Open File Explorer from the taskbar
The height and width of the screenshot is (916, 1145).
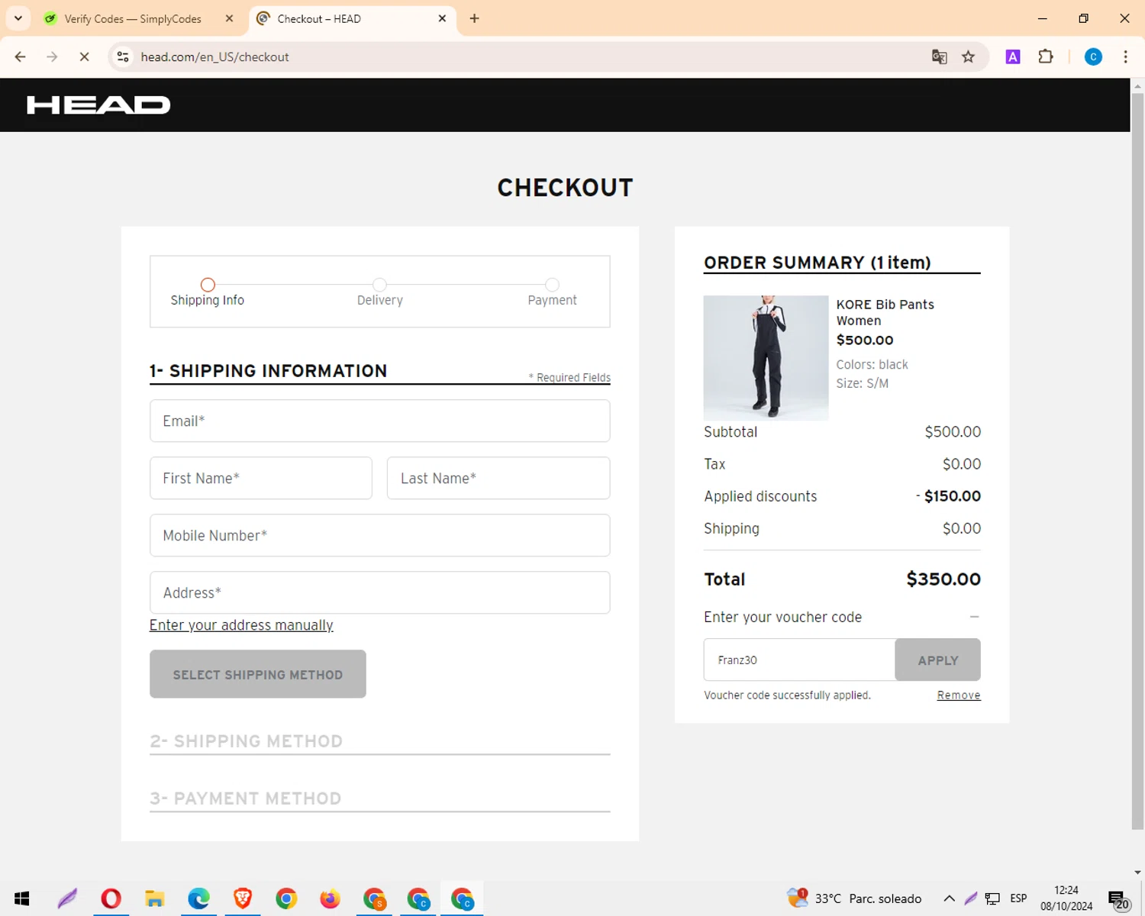155,898
